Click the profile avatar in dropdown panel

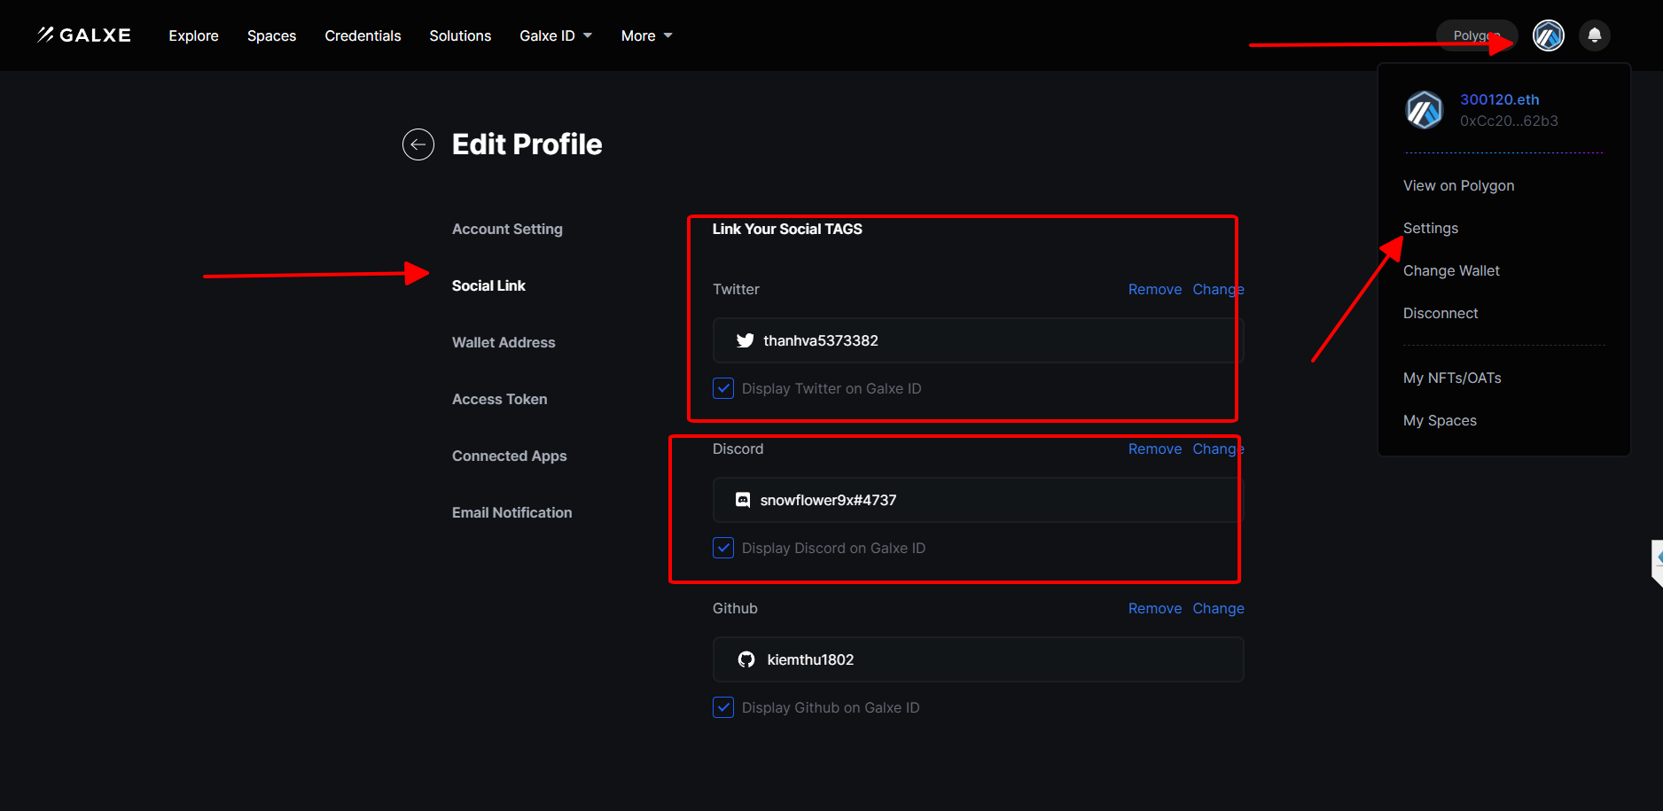pos(1425,110)
